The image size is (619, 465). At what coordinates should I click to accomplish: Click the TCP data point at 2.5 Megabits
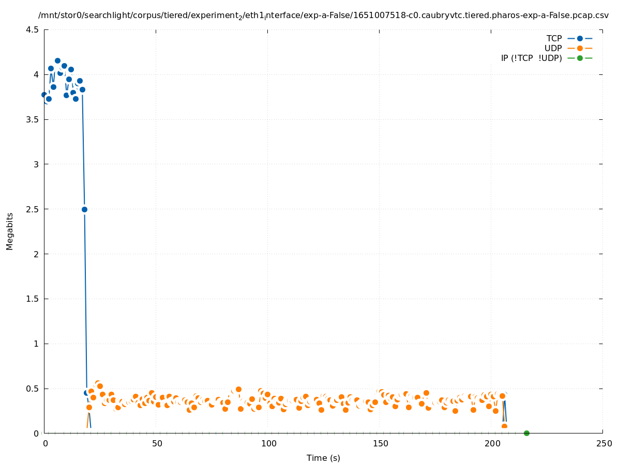click(x=84, y=209)
